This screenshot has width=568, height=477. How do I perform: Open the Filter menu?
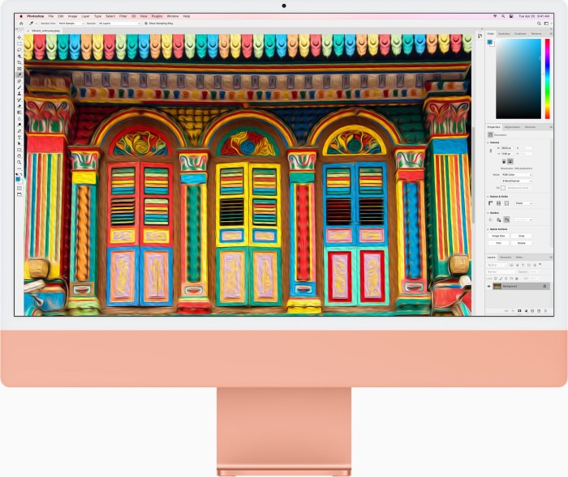tap(123, 15)
